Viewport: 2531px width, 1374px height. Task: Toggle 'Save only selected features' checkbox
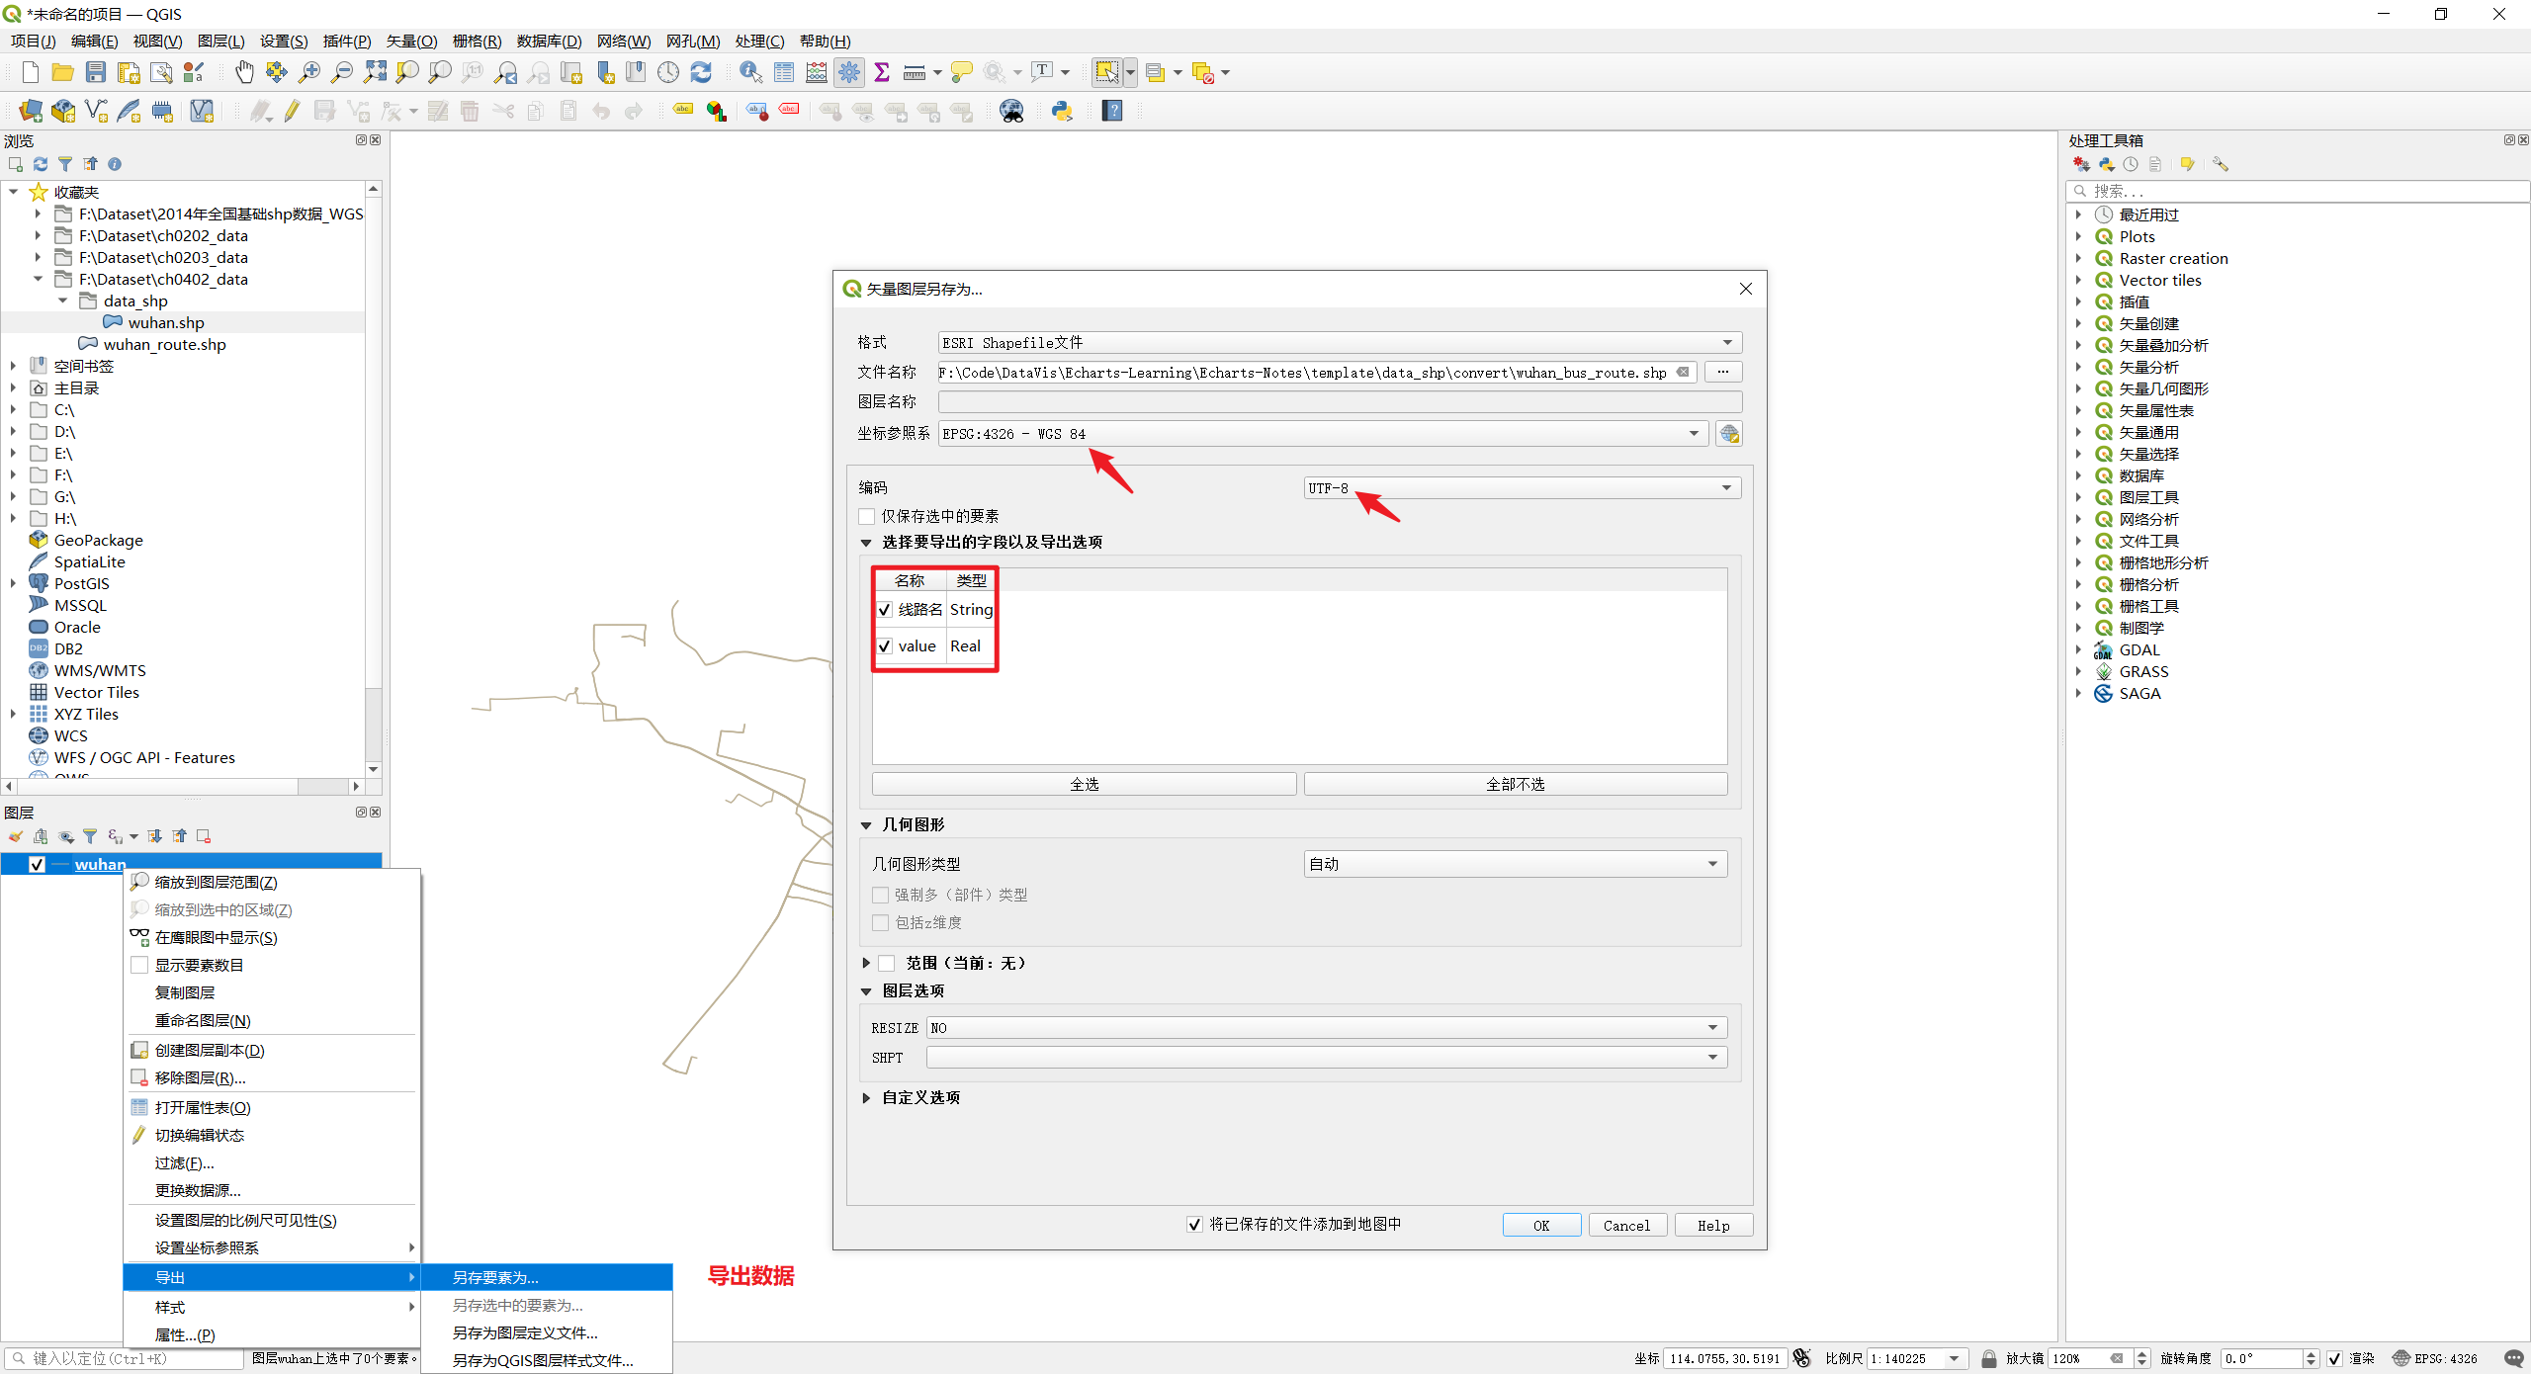[867, 516]
